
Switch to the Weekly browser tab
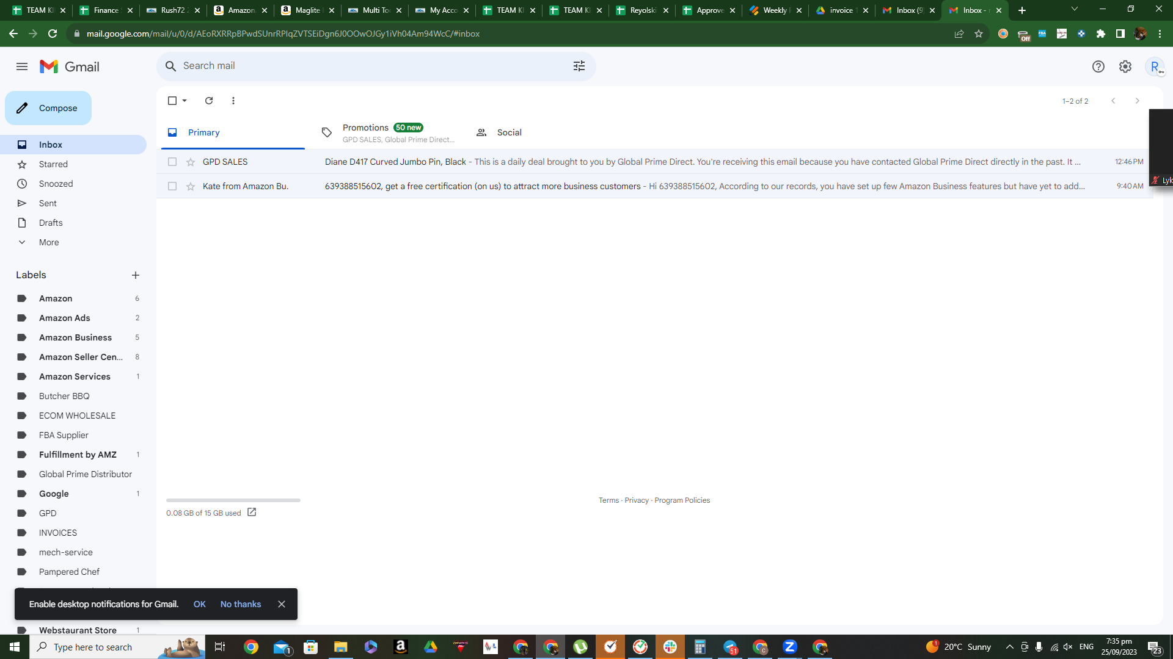pyautogui.click(x=776, y=10)
